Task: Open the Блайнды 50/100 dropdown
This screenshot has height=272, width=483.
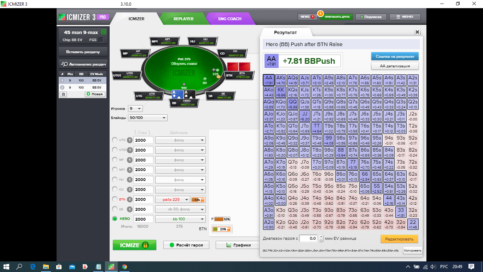Action: click(x=148, y=118)
